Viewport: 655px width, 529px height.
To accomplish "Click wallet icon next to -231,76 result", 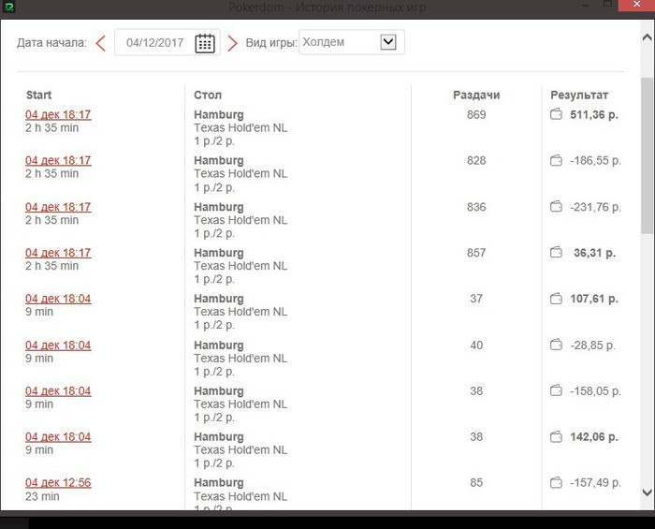I will coord(556,207).
